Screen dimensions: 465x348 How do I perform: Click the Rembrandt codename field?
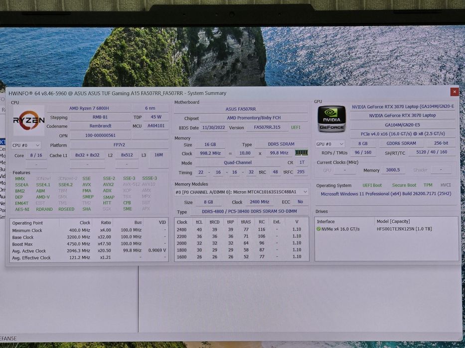pos(100,126)
